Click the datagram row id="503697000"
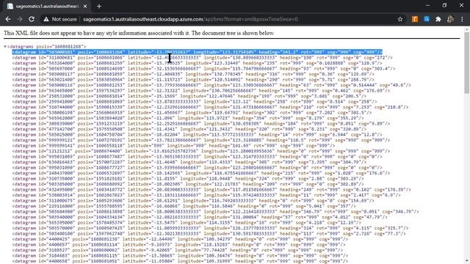Screen dimensions: 470x264 (x=204, y=68)
